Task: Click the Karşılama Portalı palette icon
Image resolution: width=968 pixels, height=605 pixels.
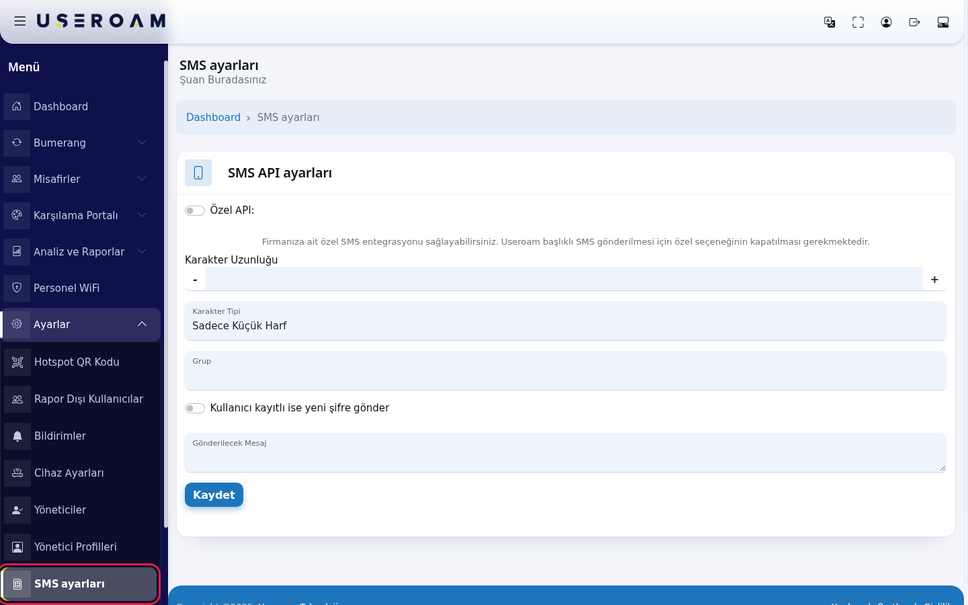Action: pos(17,215)
